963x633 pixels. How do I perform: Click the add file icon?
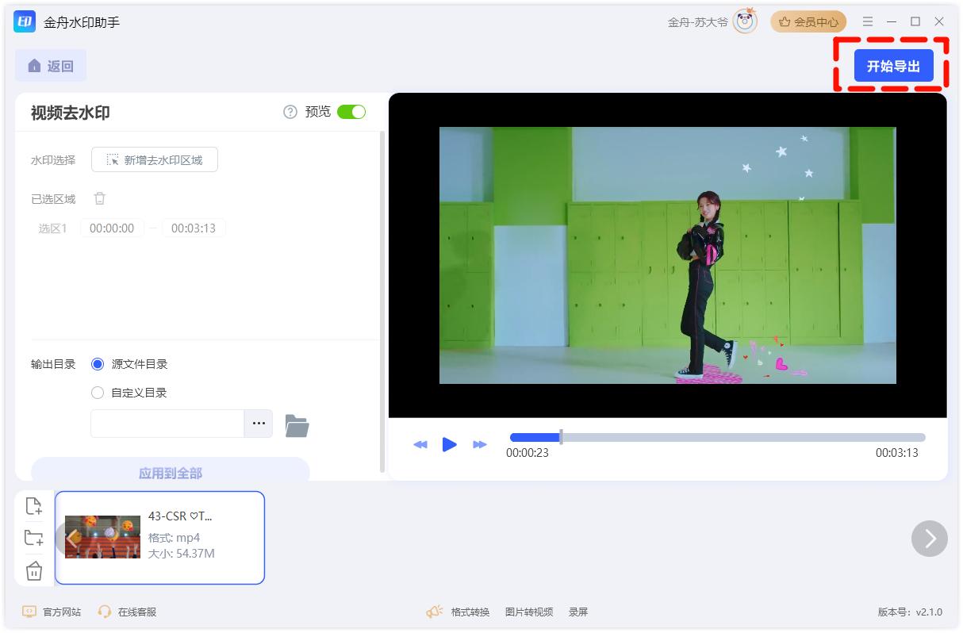tap(33, 506)
